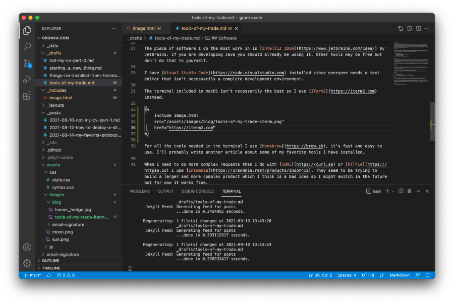Collapse the _drafts folder

click(x=79, y=53)
